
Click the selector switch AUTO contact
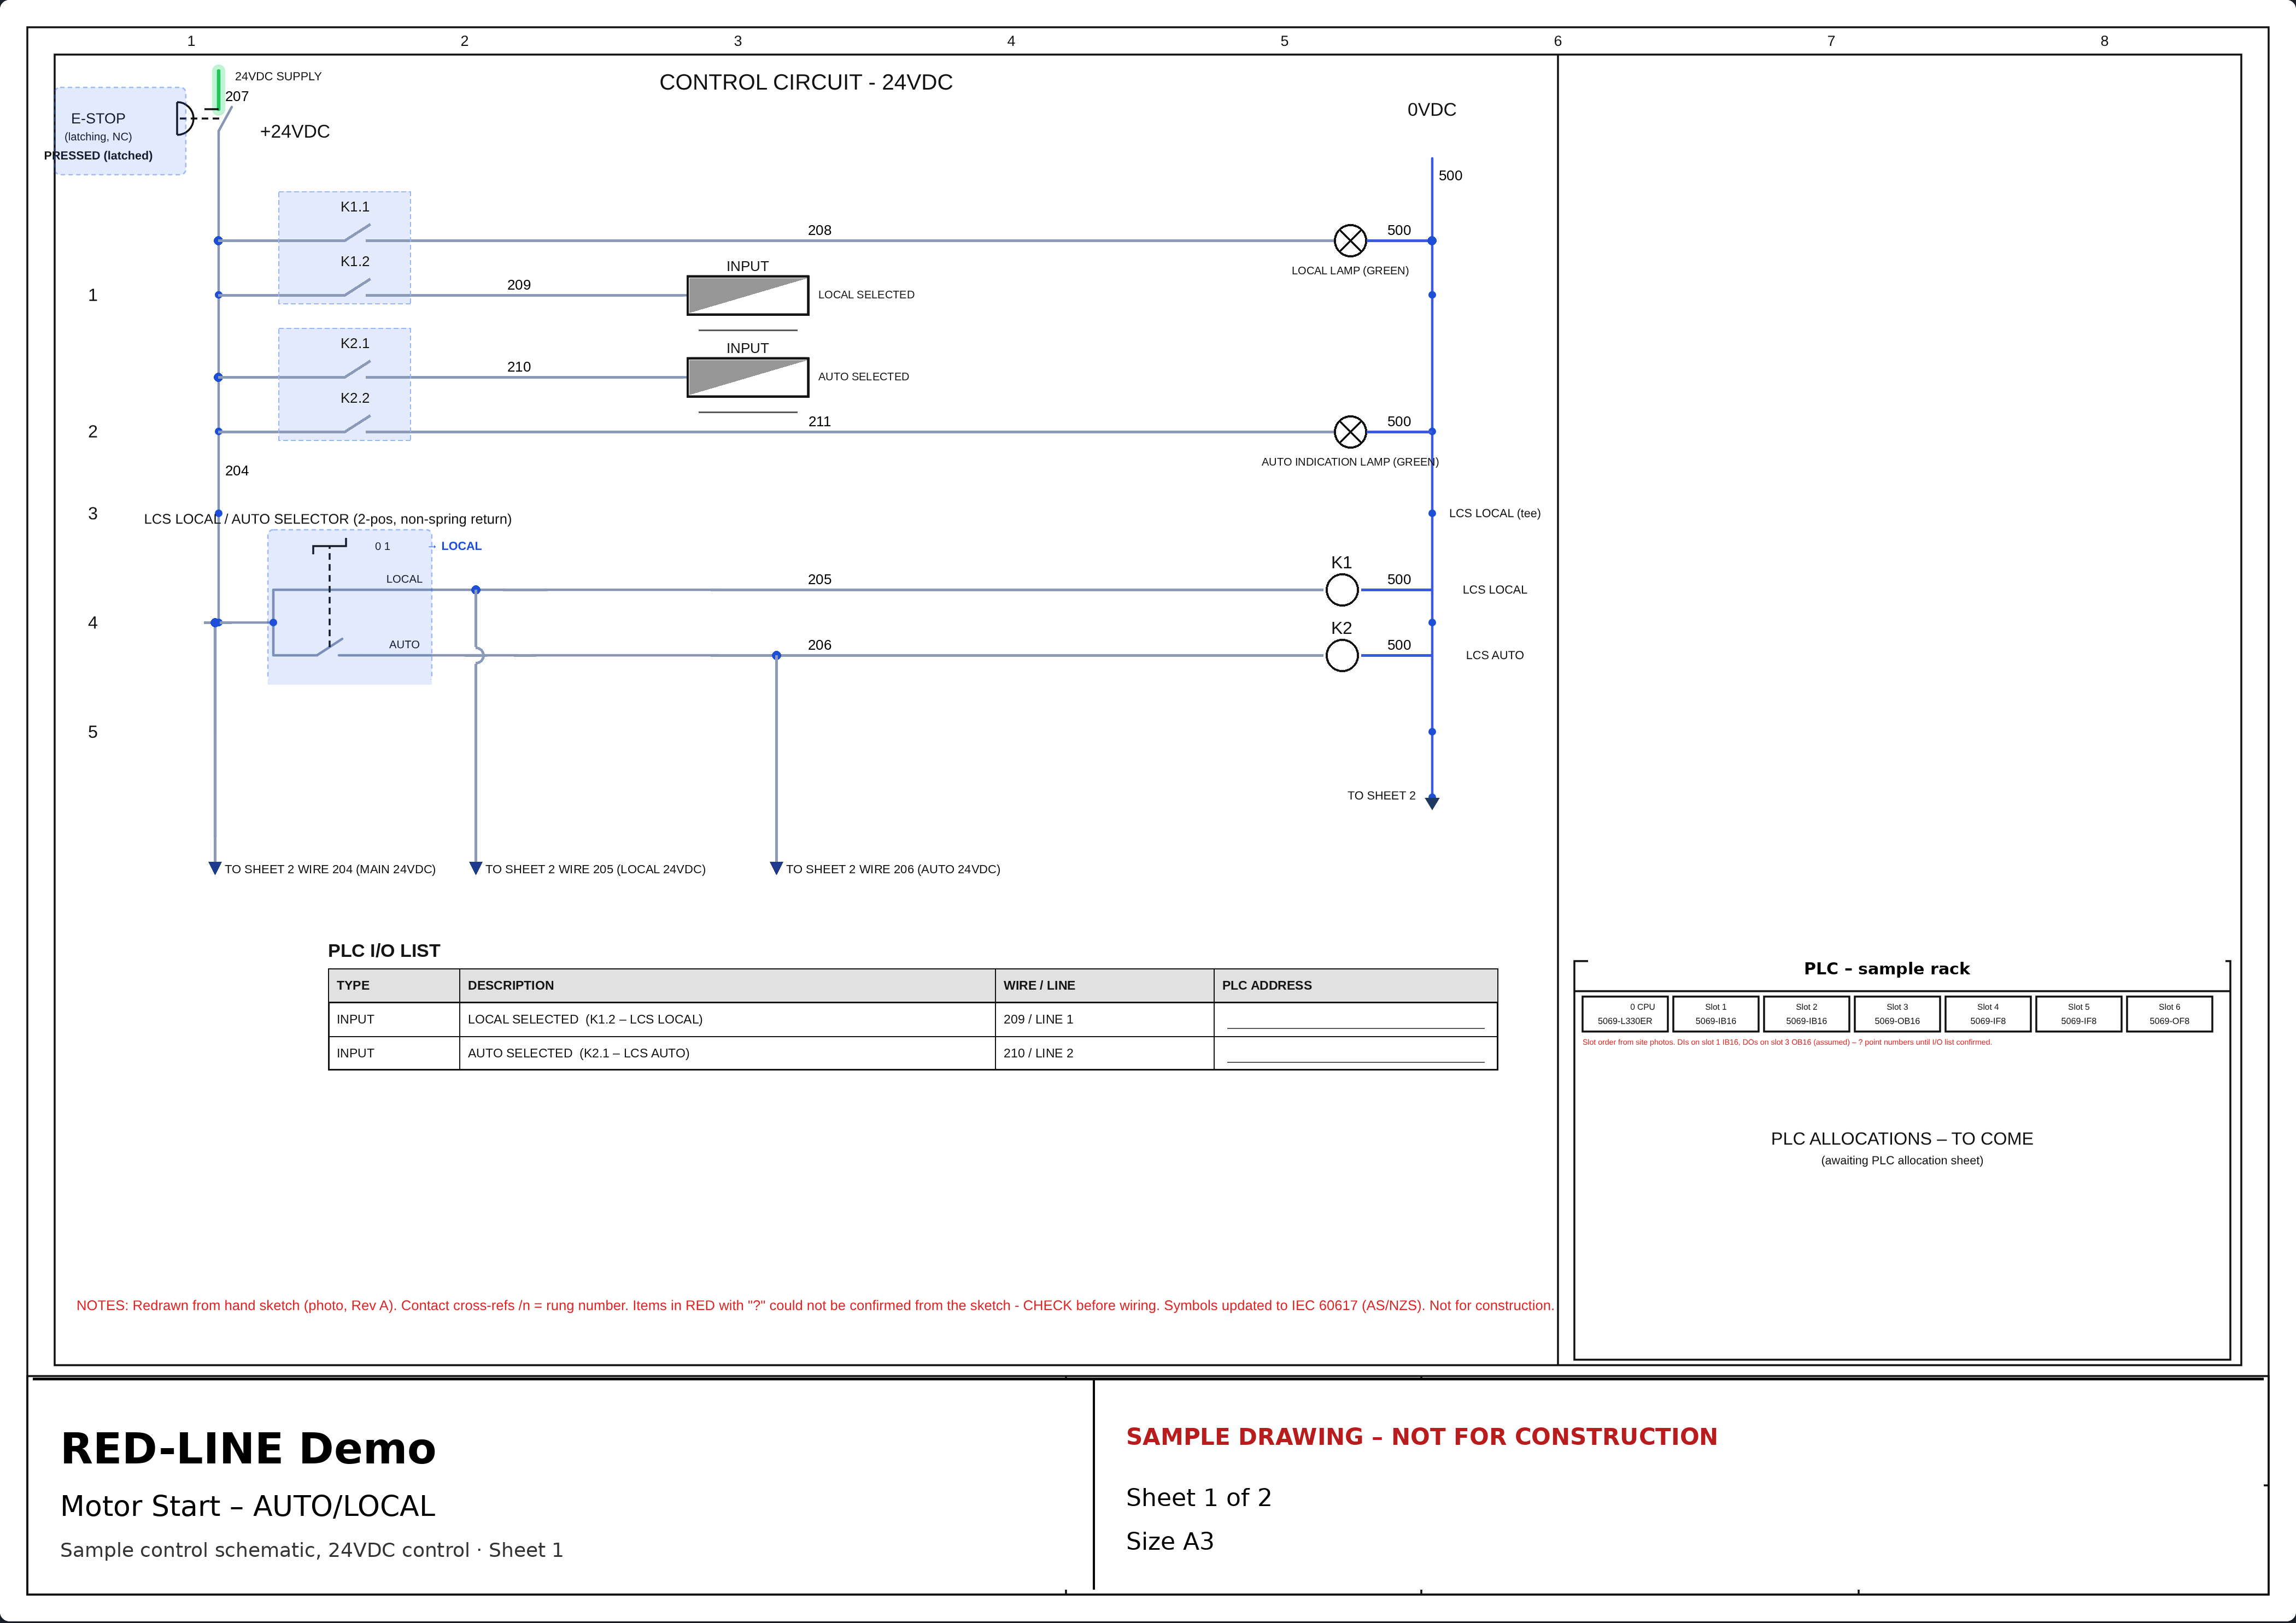[x=330, y=648]
